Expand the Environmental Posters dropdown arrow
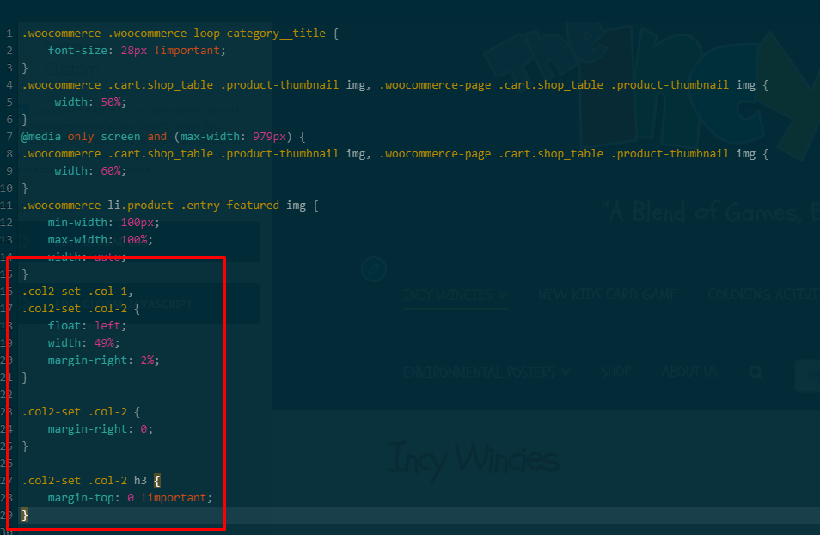The height and width of the screenshot is (535, 820). pos(566,372)
